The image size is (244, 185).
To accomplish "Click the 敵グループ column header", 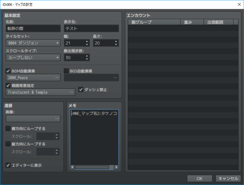I will coord(154,22).
